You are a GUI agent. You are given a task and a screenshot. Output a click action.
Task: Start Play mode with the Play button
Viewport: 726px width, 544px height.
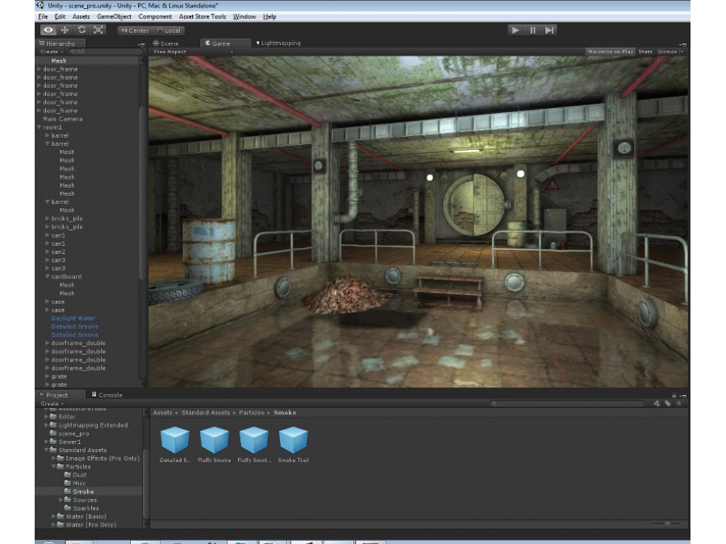(515, 30)
